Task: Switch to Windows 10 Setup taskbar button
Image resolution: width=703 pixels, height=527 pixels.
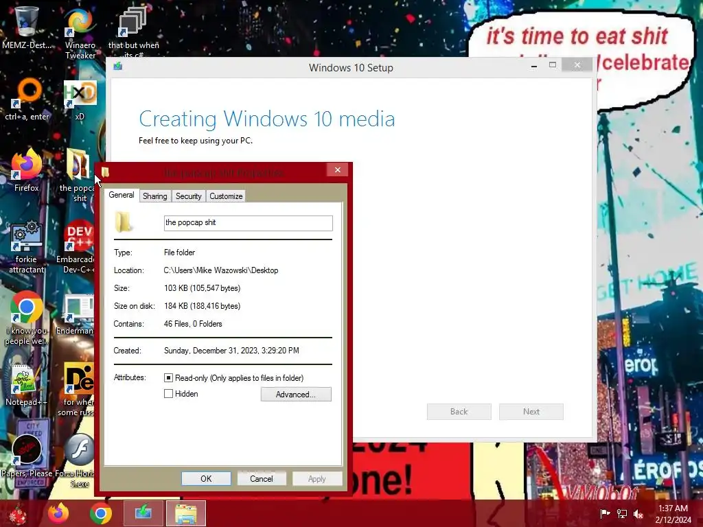Action: pyautogui.click(x=143, y=513)
